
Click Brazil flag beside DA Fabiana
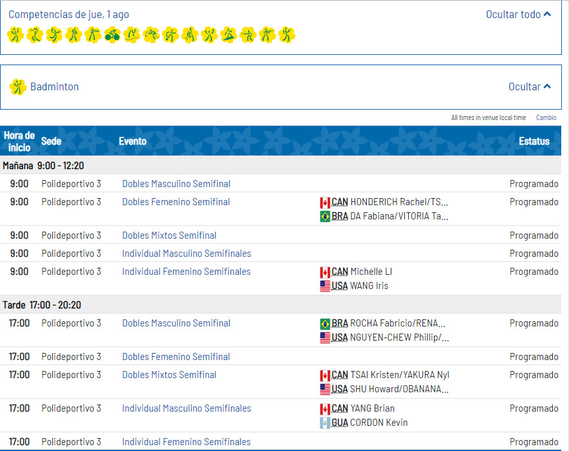[x=325, y=216]
